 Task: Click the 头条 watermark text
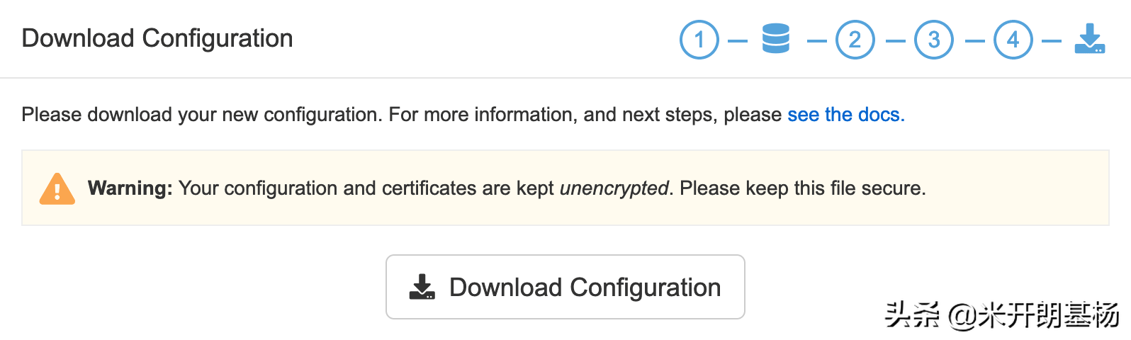911,314
